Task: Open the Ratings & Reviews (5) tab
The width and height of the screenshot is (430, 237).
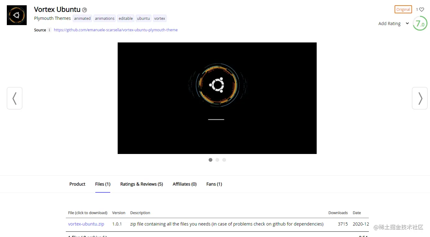Action: coord(142,184)
